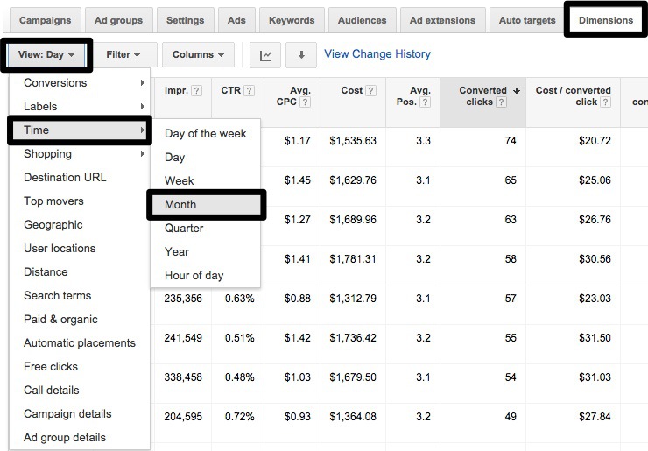Open help icon next to Avg. CPC
648x451 pixels.
click(x=305, y=102)
